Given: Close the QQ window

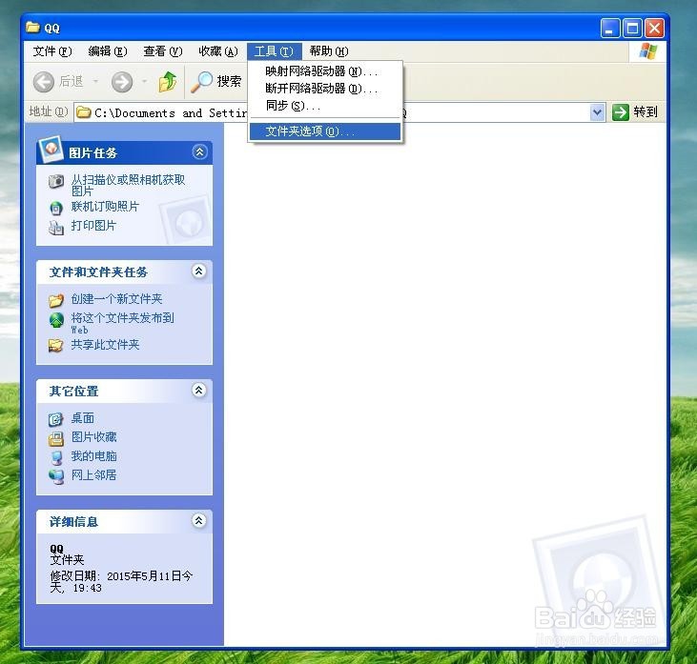Looking at the screenshot, I should pyautogui.click(x=654, y=29).
